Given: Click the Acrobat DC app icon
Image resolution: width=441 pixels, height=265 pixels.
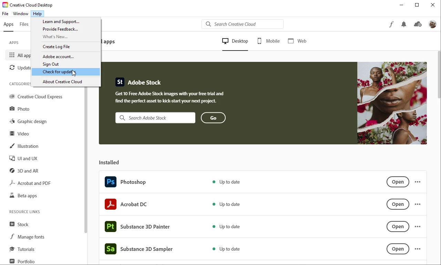Looking at the screenshot, I should [x=111, y=204].
